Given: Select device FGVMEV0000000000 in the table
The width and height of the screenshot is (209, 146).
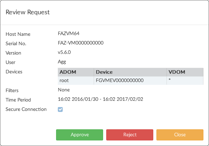Looking at the screenshot, I should click(119, 80).
